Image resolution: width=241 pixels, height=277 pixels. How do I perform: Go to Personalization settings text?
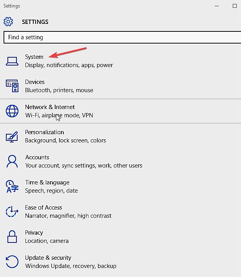click(44, 132)
